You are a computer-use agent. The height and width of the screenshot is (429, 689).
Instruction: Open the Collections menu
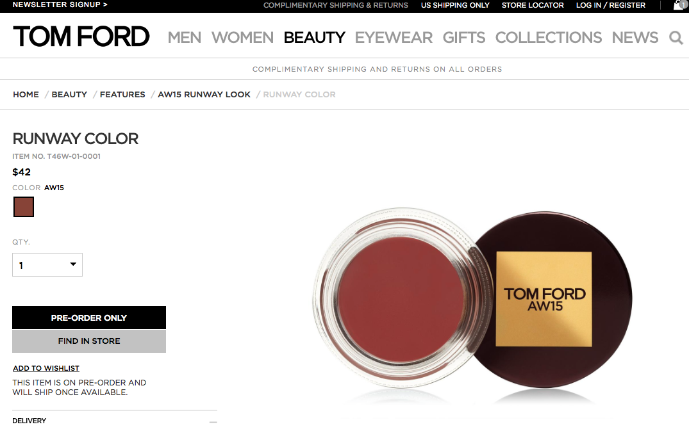pos(549,38)
